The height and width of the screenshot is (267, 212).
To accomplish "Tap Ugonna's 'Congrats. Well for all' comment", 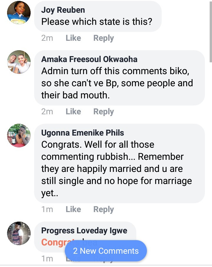I will point(118,169).
